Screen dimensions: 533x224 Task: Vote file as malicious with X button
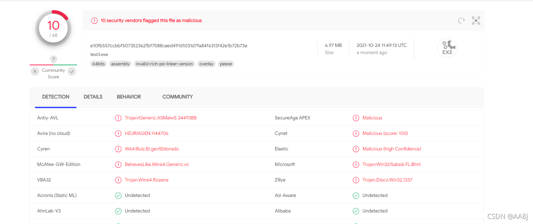tap(35, 71)
